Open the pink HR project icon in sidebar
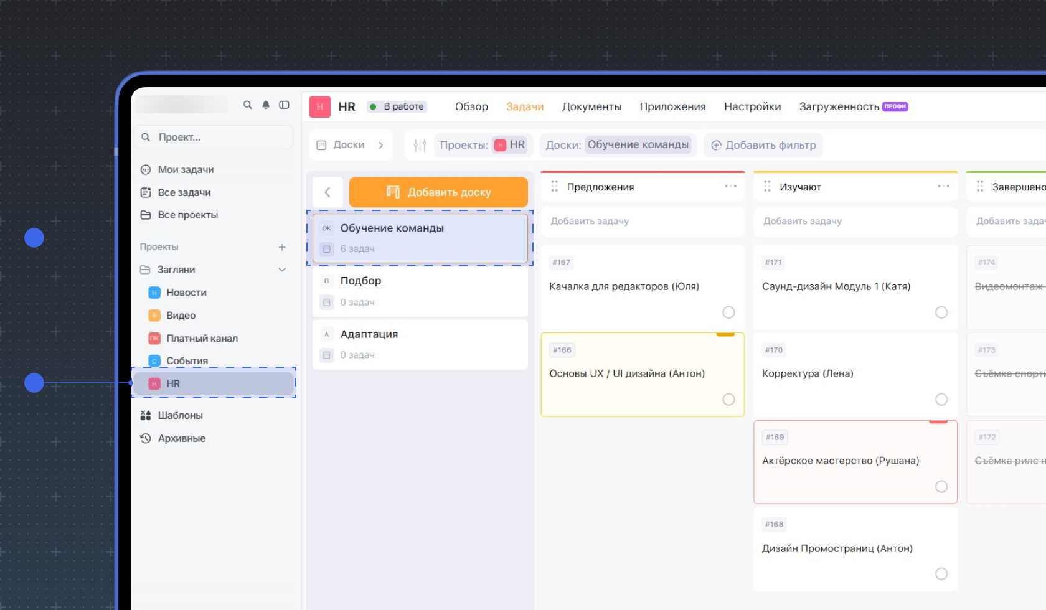 [x=153, y=383]
